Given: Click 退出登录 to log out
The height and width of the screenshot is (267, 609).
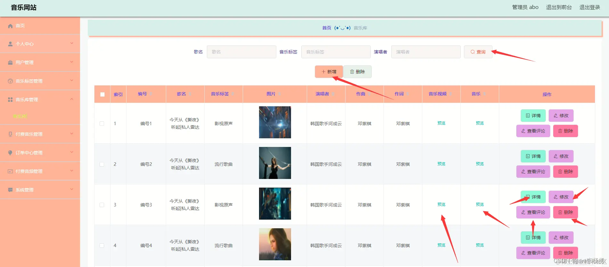Looking at the screenshot, I should point(589,7).
